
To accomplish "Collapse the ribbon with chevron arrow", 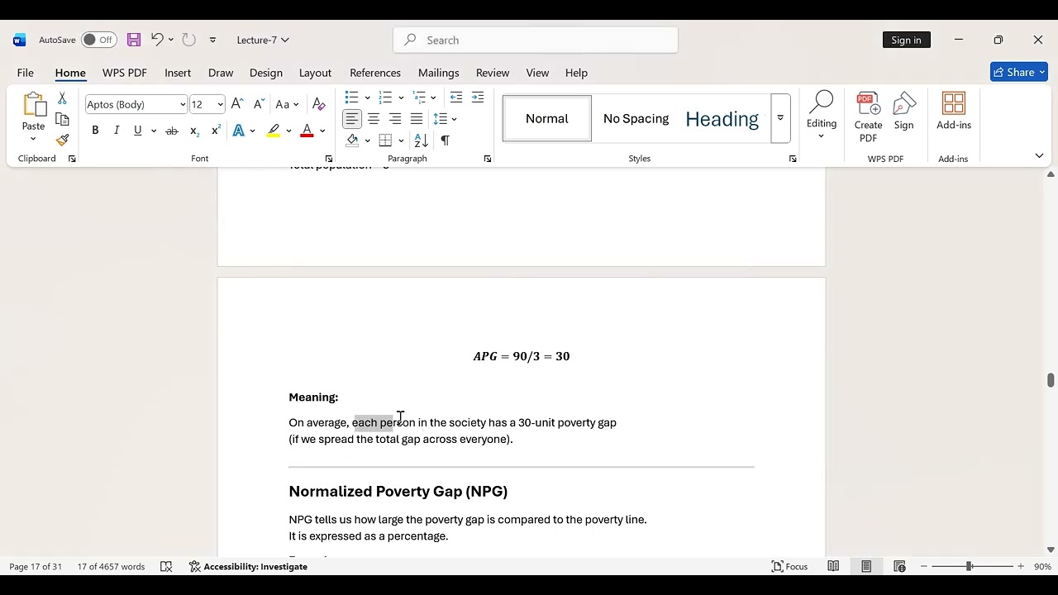I will (x=1039, y=155).
